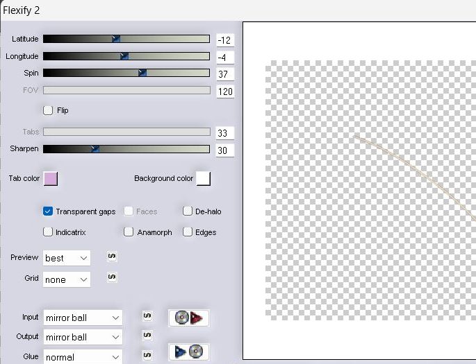Pick the pink Tab color swatch
Viewport: 476px width, 364px height.
(x=51, y=179)
